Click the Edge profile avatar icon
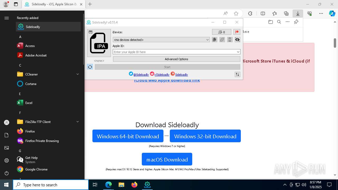This screenshot has height=190, width=338. [6, 4]
